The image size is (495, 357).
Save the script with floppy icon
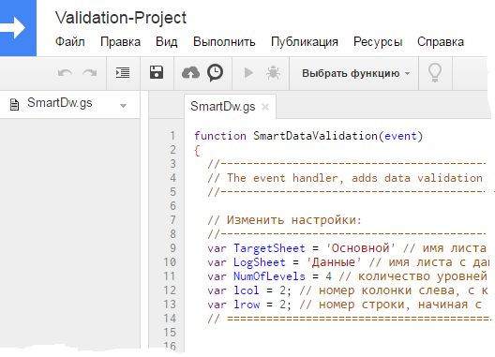(x=157, y=72)
